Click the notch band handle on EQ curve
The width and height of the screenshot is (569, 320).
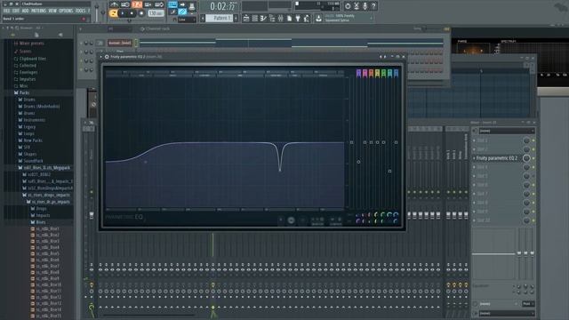280,170
